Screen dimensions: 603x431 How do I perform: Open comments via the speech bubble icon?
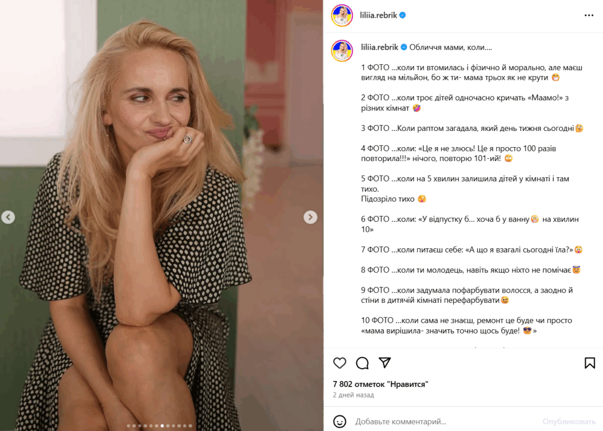(362, 363)
